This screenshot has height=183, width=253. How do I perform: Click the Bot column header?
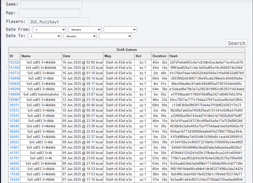point(143,56)
